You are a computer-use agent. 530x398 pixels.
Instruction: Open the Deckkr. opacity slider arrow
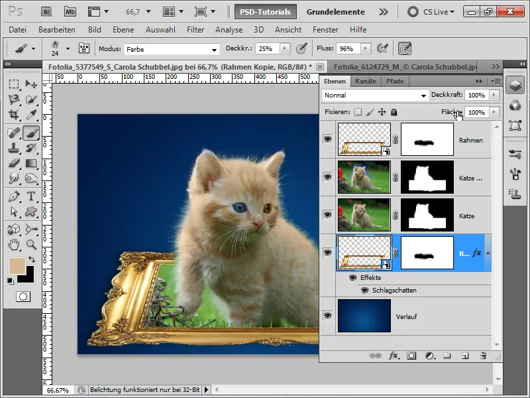(x=285, y=48)
